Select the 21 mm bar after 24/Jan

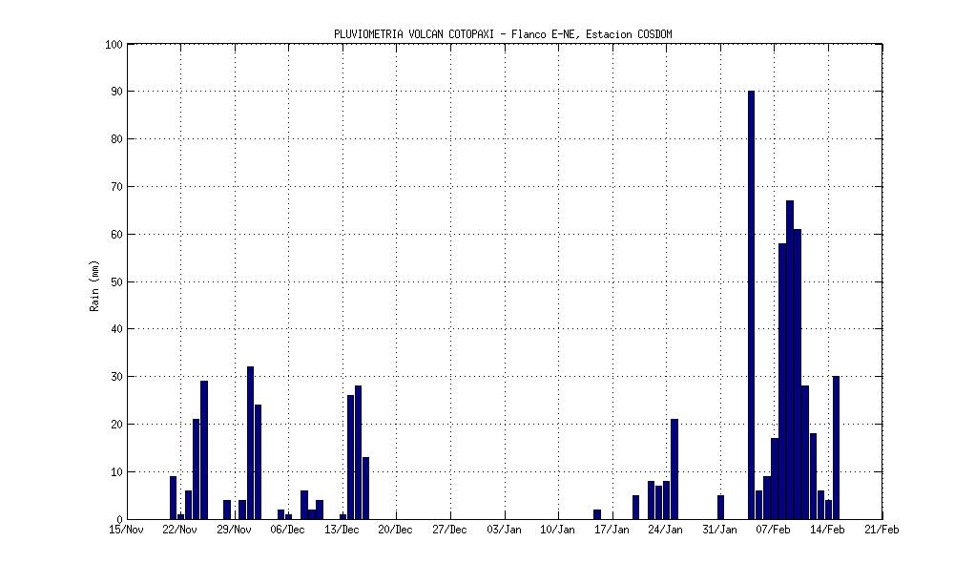[674, 469]
